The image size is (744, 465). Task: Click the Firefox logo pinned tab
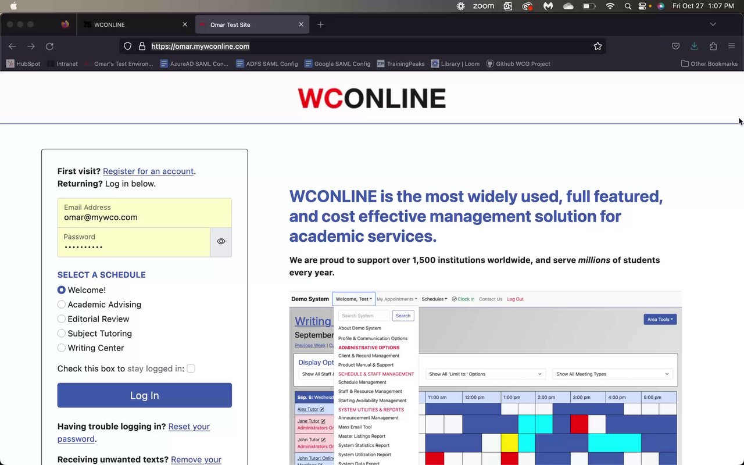(65, 24)
